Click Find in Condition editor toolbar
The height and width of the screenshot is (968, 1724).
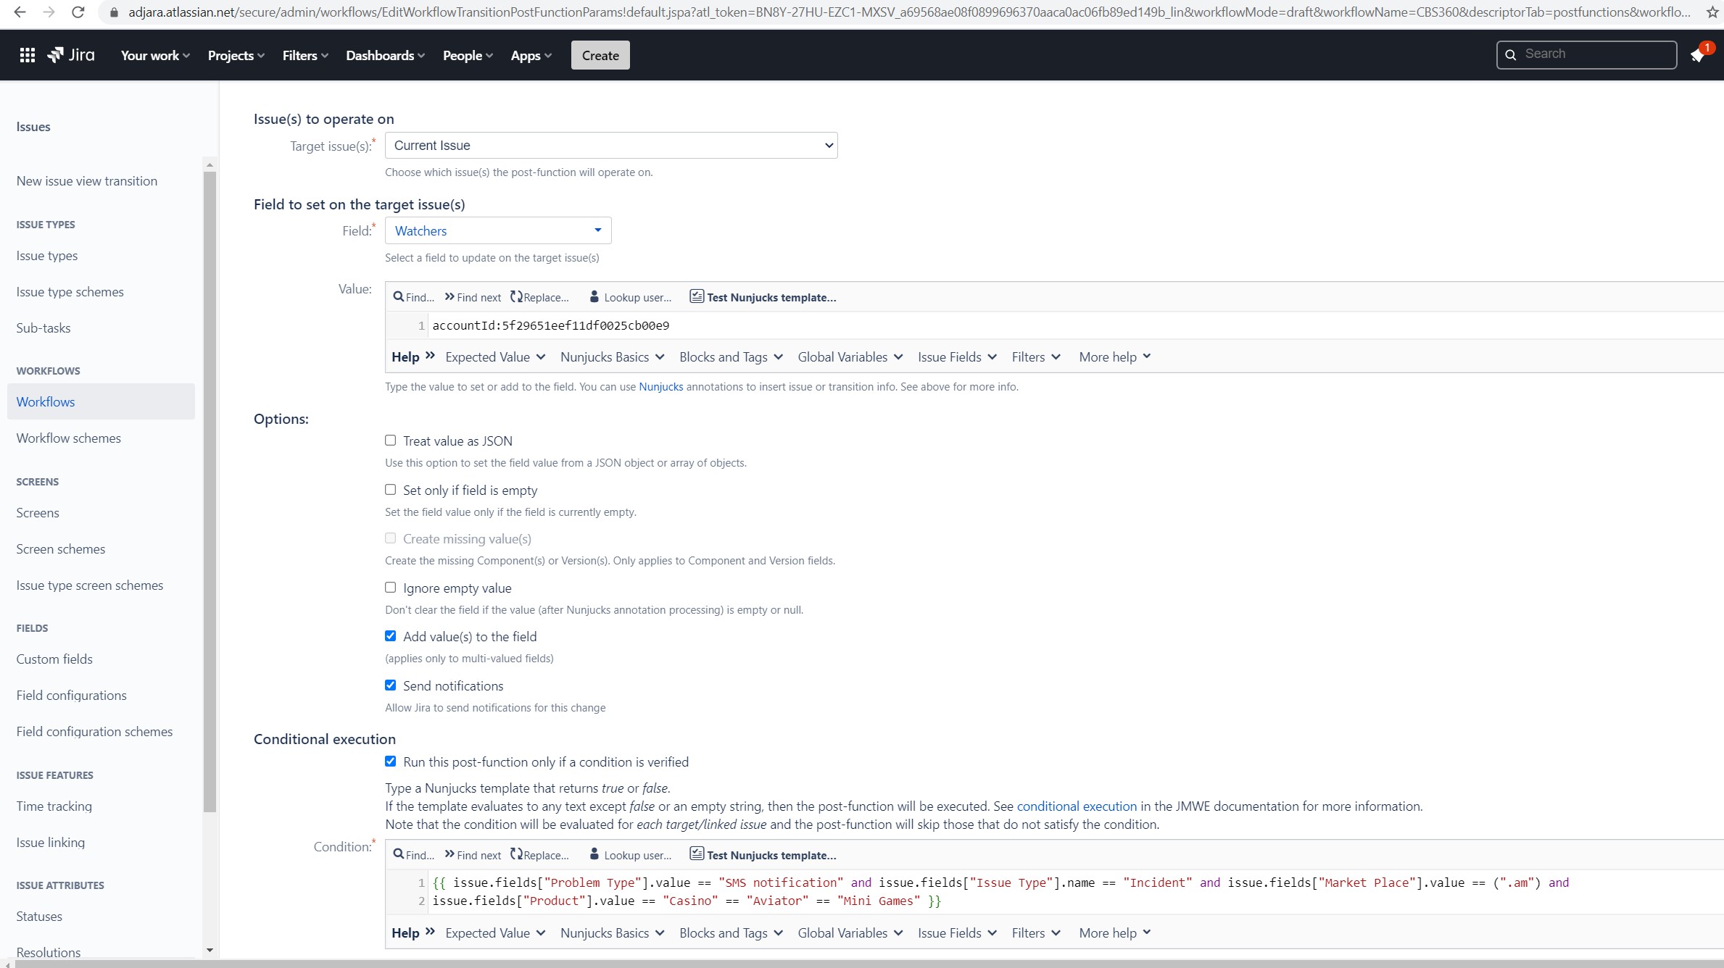[413, 855]
